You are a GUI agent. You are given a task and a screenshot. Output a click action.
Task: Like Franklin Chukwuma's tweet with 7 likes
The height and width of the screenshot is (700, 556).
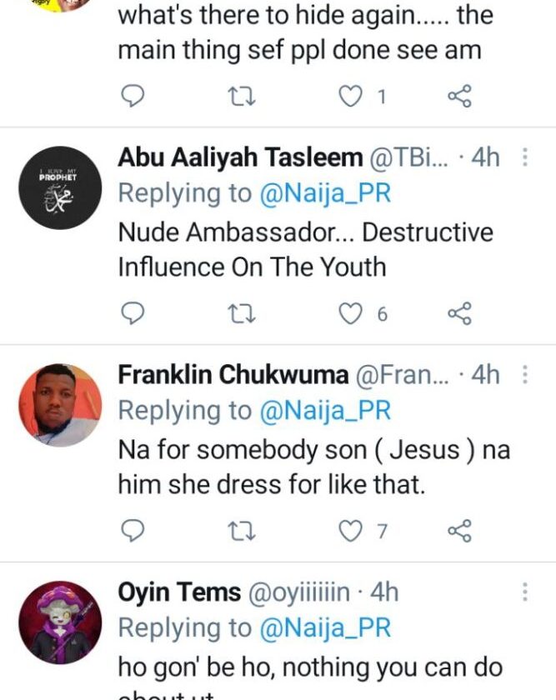point(352,530)
